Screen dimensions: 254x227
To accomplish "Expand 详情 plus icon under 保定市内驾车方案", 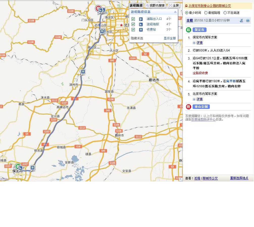I will (194, 43).
